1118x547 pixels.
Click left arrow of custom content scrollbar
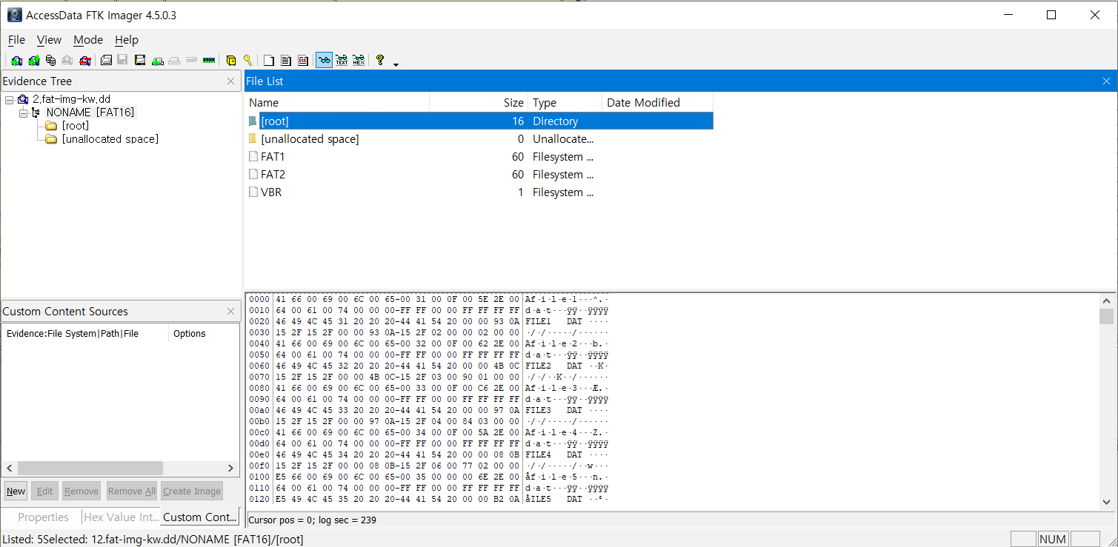10,469
